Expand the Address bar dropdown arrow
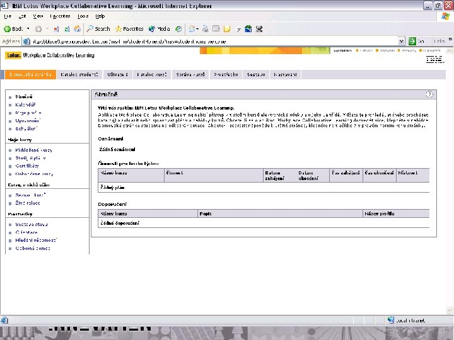The height and width of the screenshot is (340, 454). pyautogui.click(x=401, y=42)
